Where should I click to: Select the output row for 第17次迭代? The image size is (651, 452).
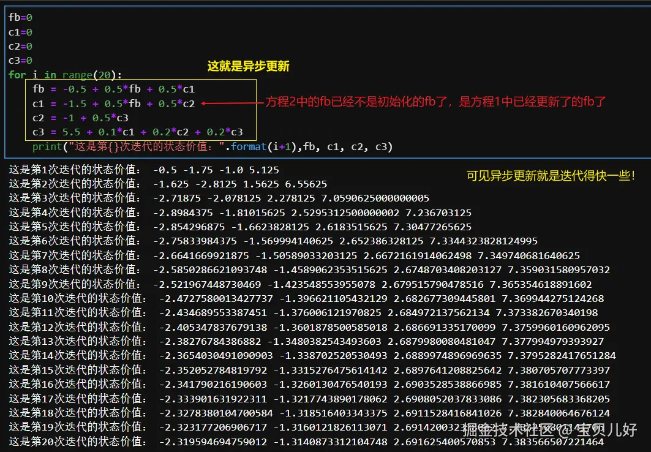point(309,399)
